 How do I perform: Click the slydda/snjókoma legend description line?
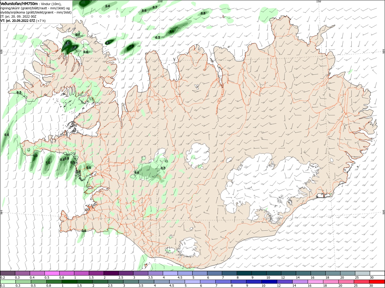(x=36, y=13)
